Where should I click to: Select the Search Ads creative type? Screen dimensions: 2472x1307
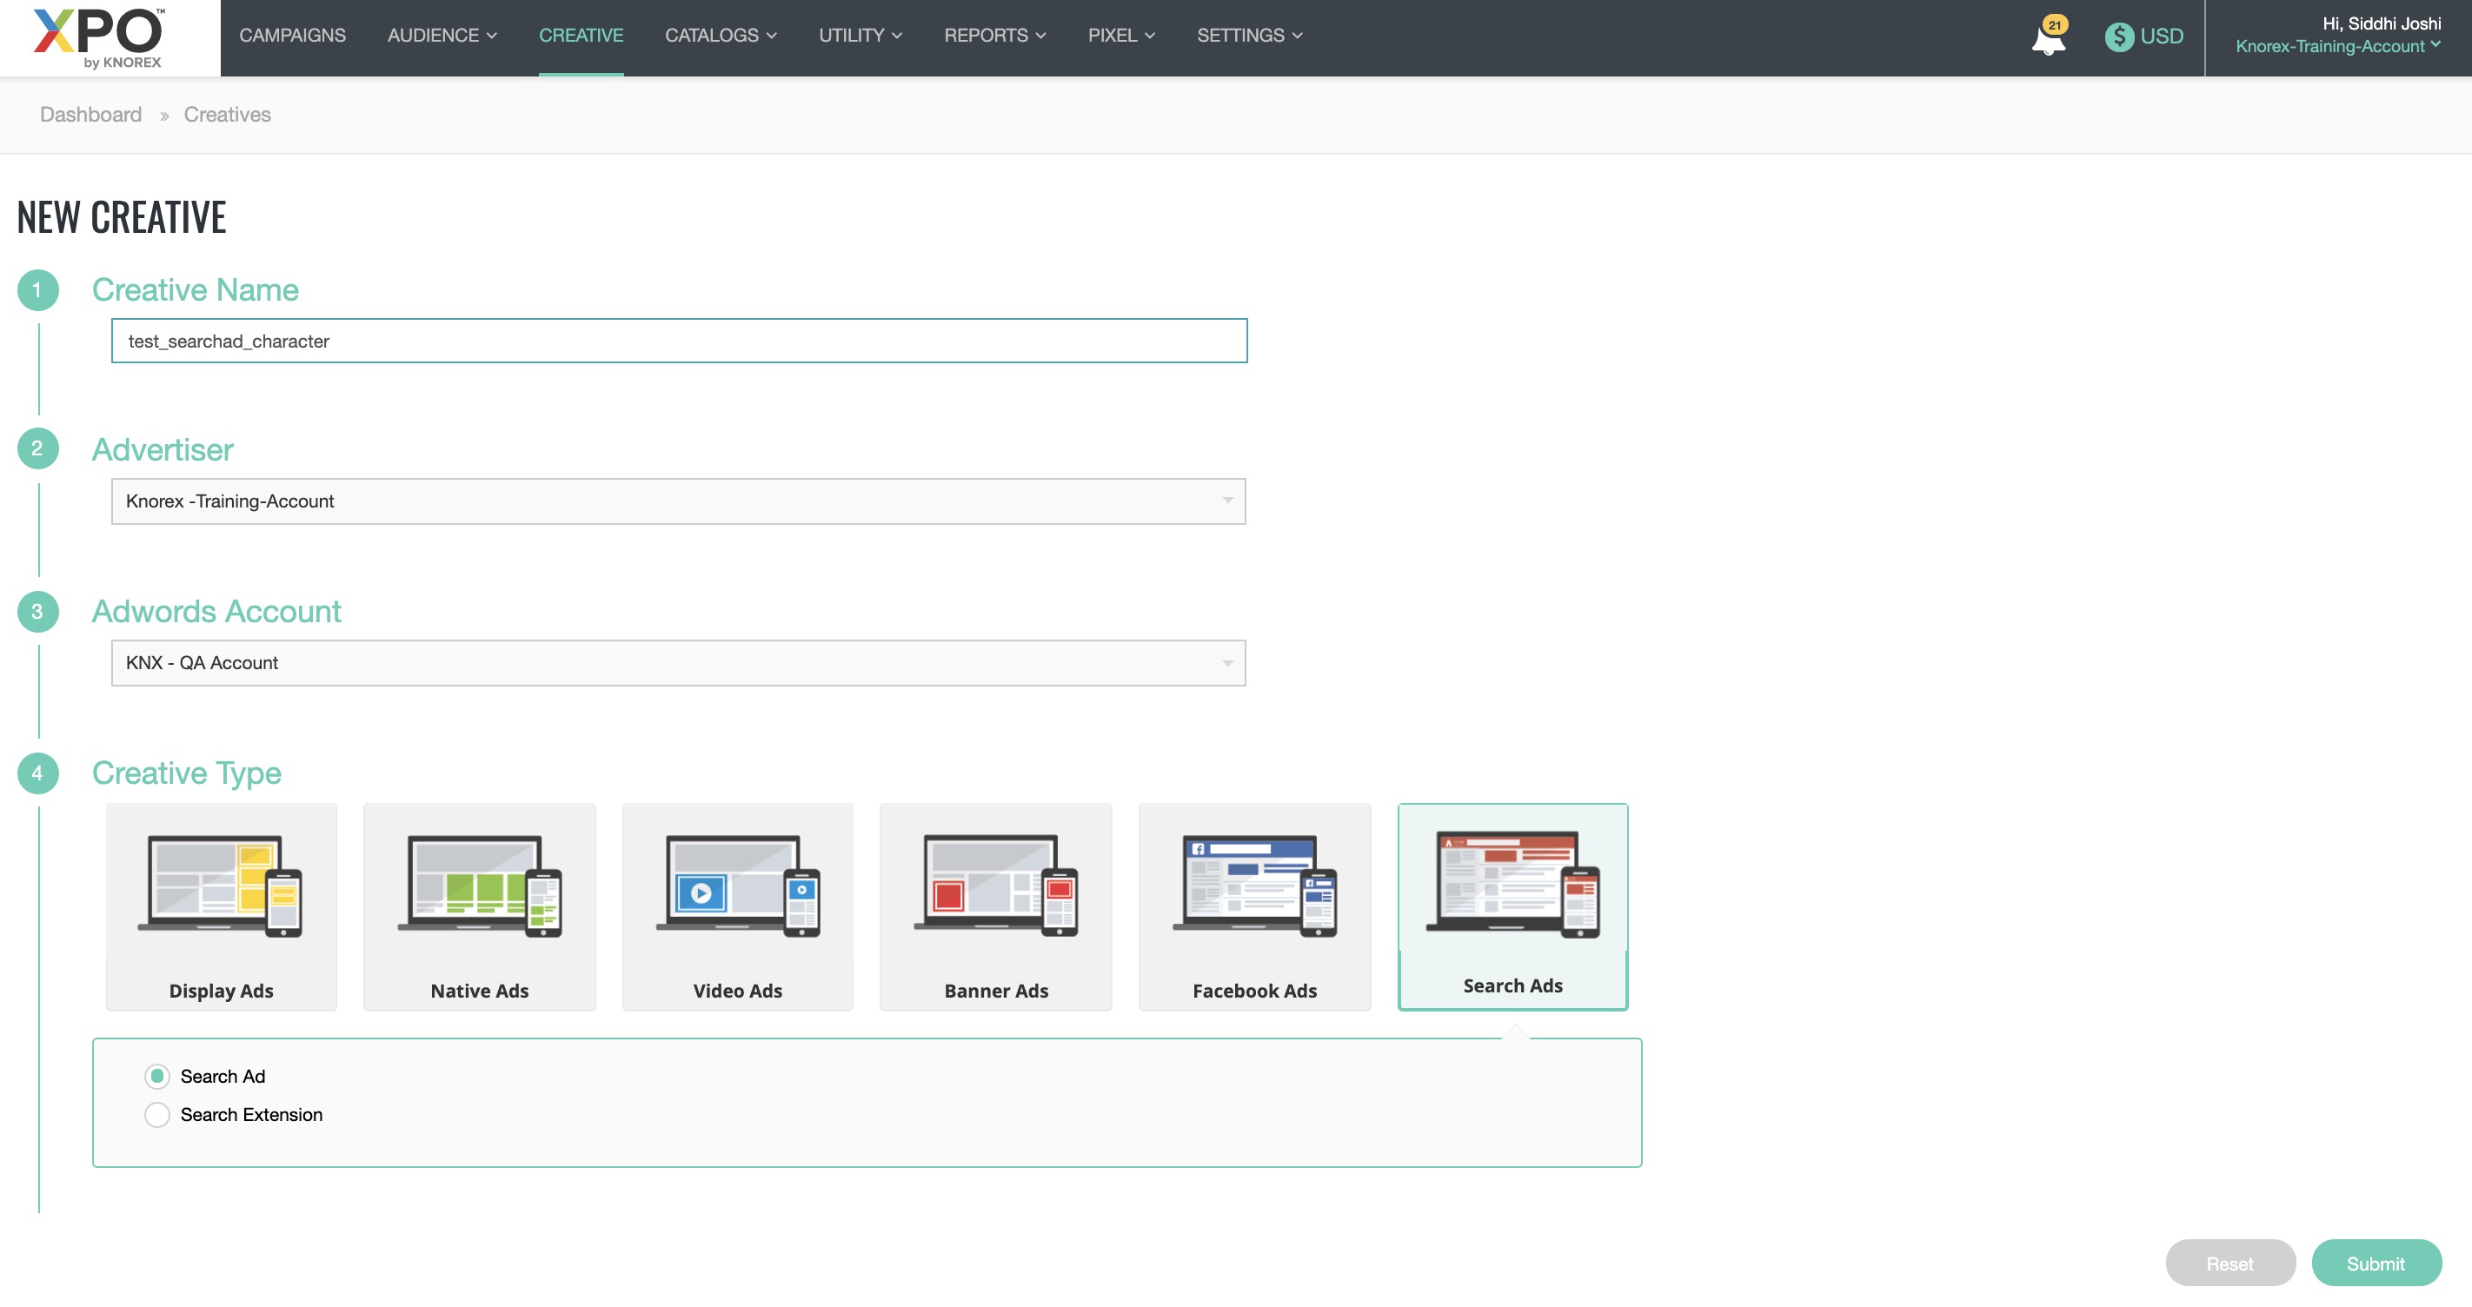(1512, 906)
